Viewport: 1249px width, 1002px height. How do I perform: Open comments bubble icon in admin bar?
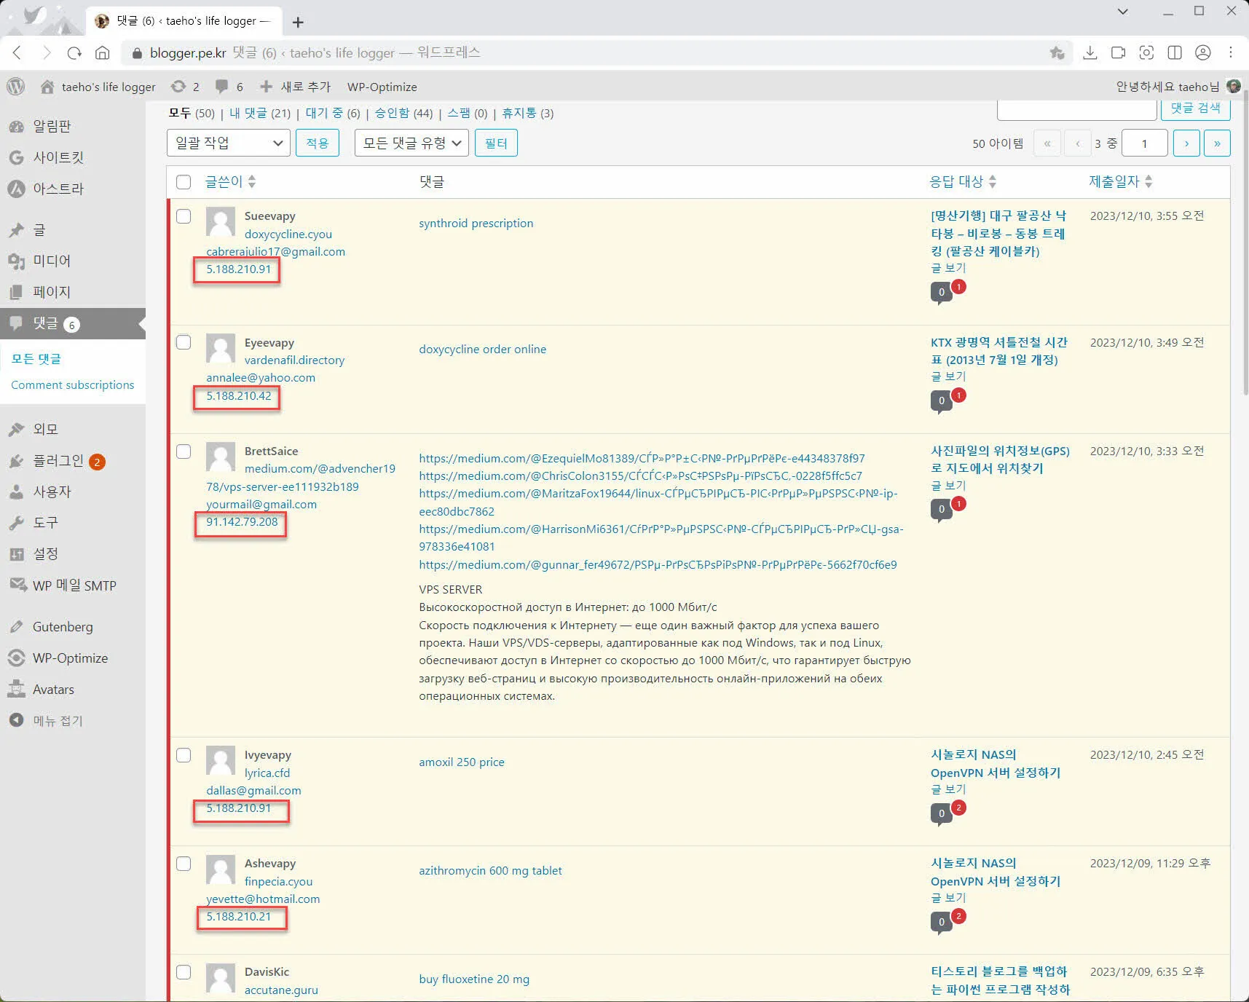coord(222,87)
